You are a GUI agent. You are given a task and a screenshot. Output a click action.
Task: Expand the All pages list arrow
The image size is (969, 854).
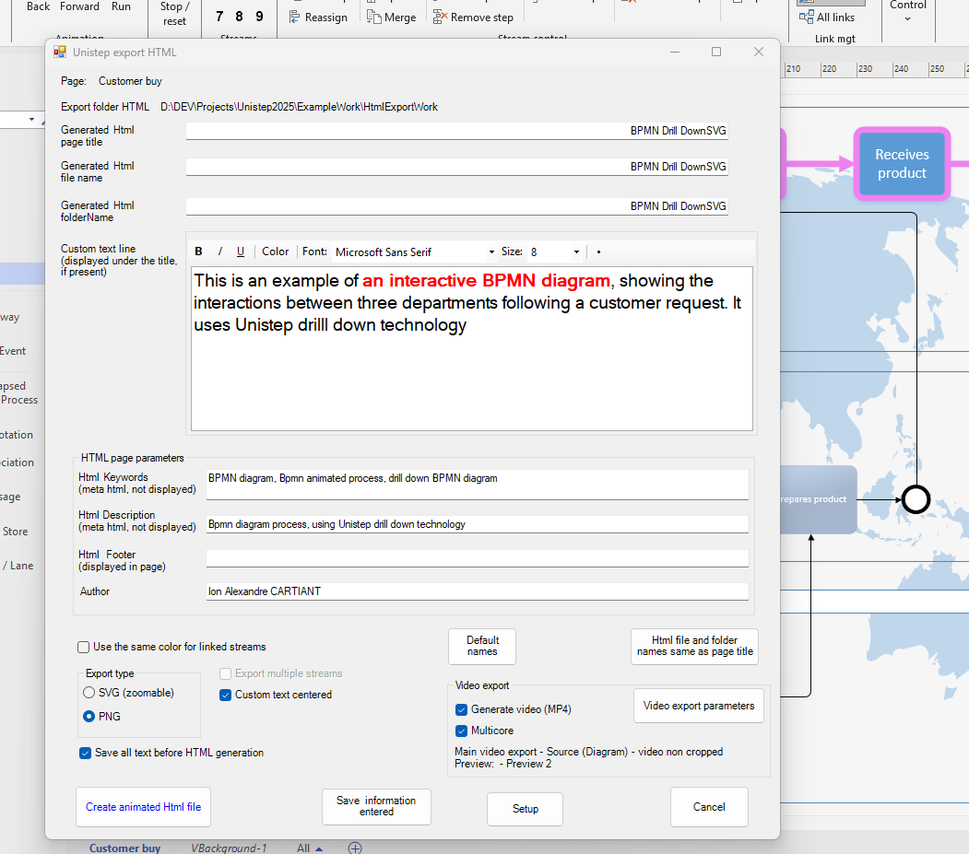tap(319, 848)
